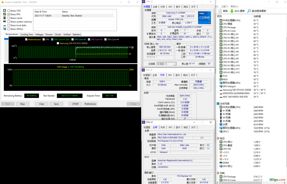
Task: Enable the Stress local disks checkbox
Action: (x=9, y=25)
